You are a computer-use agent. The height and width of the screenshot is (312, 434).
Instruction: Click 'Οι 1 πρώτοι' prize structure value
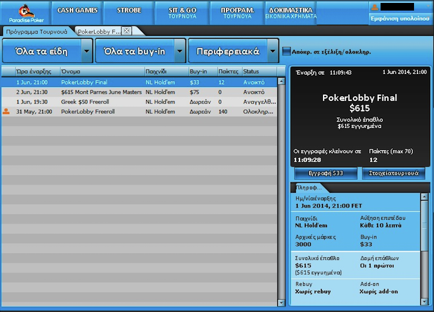(377, 266)
